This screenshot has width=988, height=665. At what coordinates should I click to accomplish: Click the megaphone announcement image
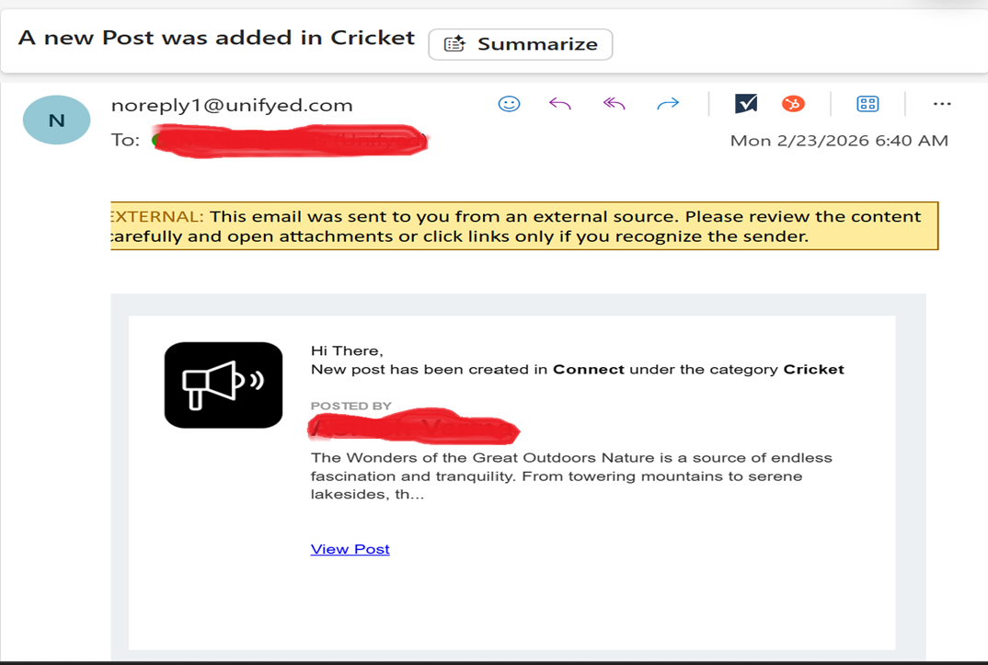click(x=224, y=384)
